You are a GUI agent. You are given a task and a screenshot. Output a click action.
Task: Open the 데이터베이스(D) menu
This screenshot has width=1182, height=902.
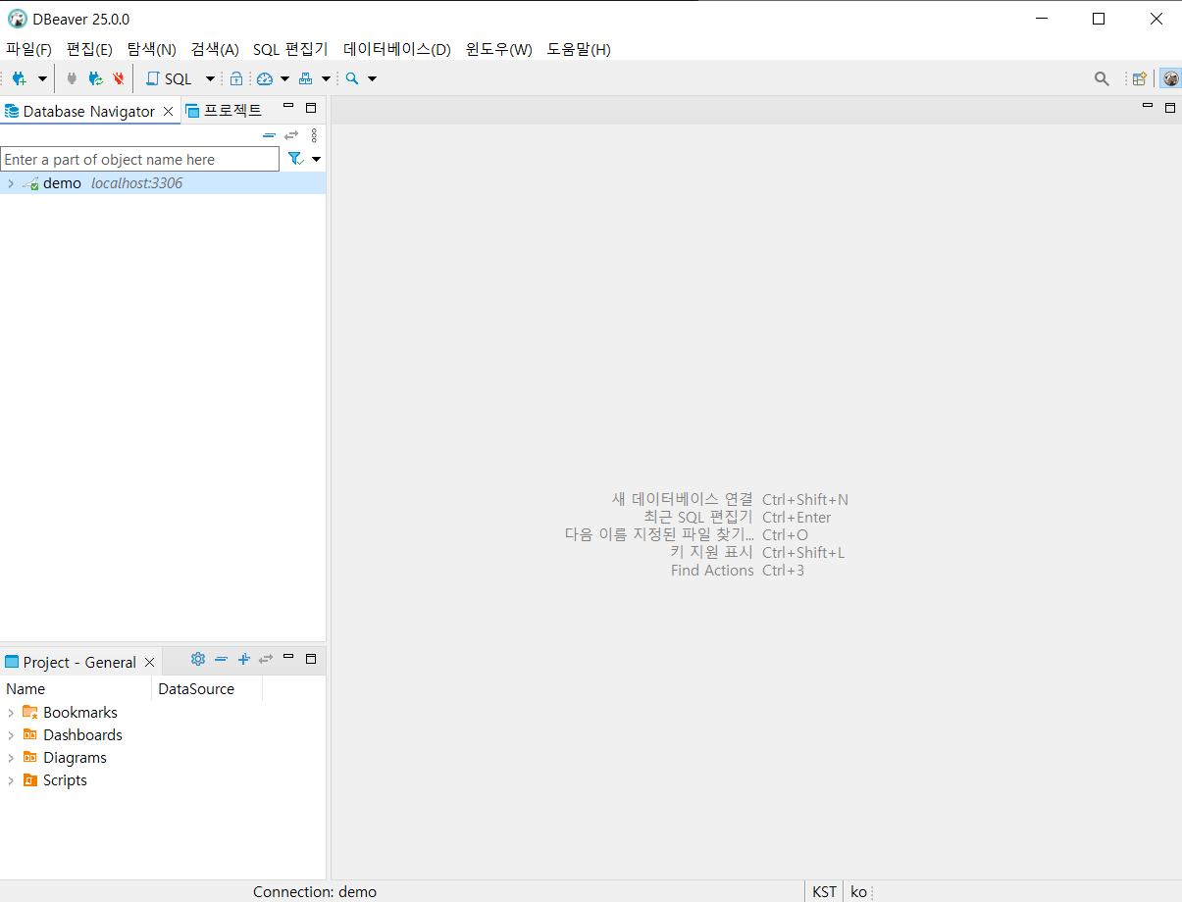pos(397,49)
